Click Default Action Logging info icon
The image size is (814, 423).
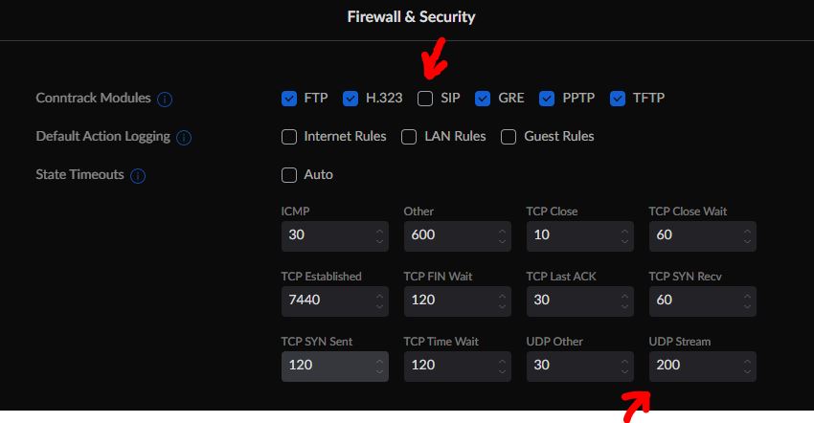(184, 137)
